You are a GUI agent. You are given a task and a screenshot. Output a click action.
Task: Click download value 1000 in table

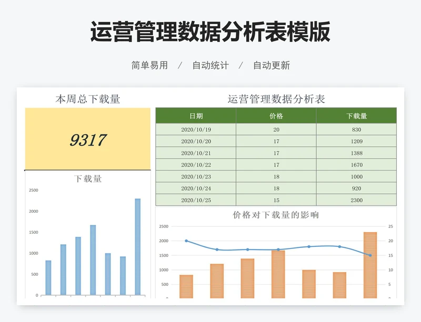coord(356,176)
